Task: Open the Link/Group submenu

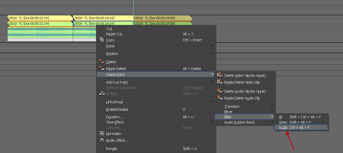Action: pos(115,102)
